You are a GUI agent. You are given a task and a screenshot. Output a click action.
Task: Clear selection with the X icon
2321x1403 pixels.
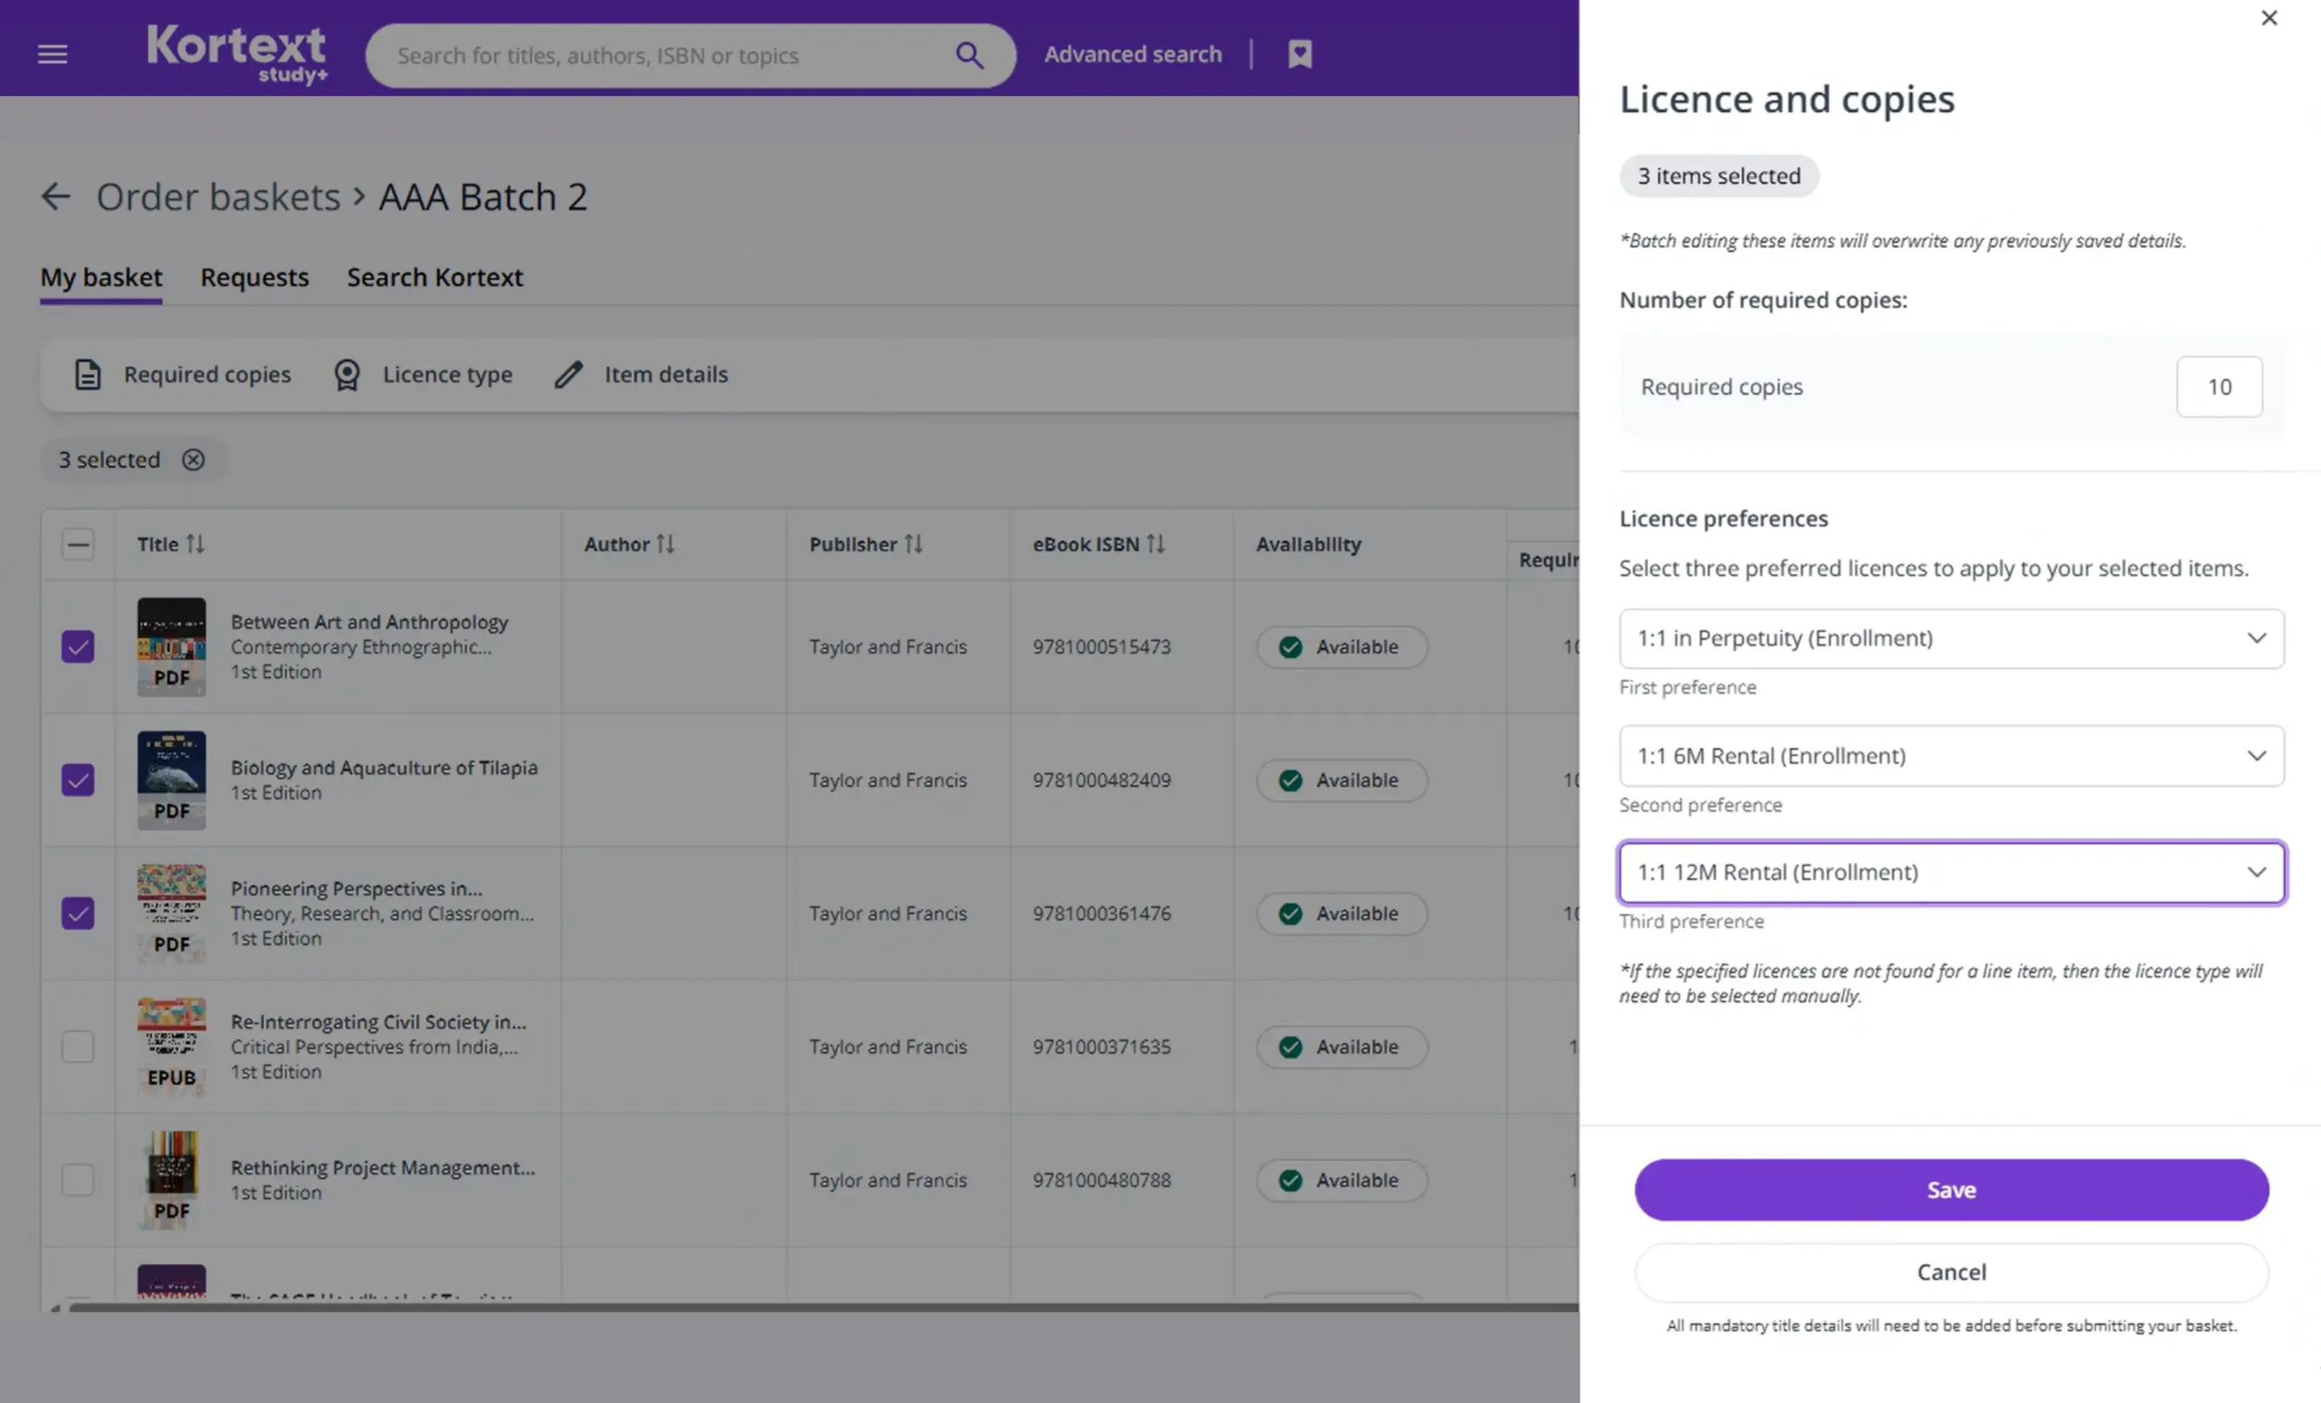click(193, 460)
